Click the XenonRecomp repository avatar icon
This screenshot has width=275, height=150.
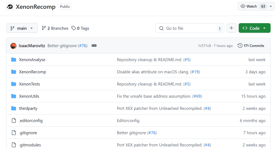[x=10, y=7]
